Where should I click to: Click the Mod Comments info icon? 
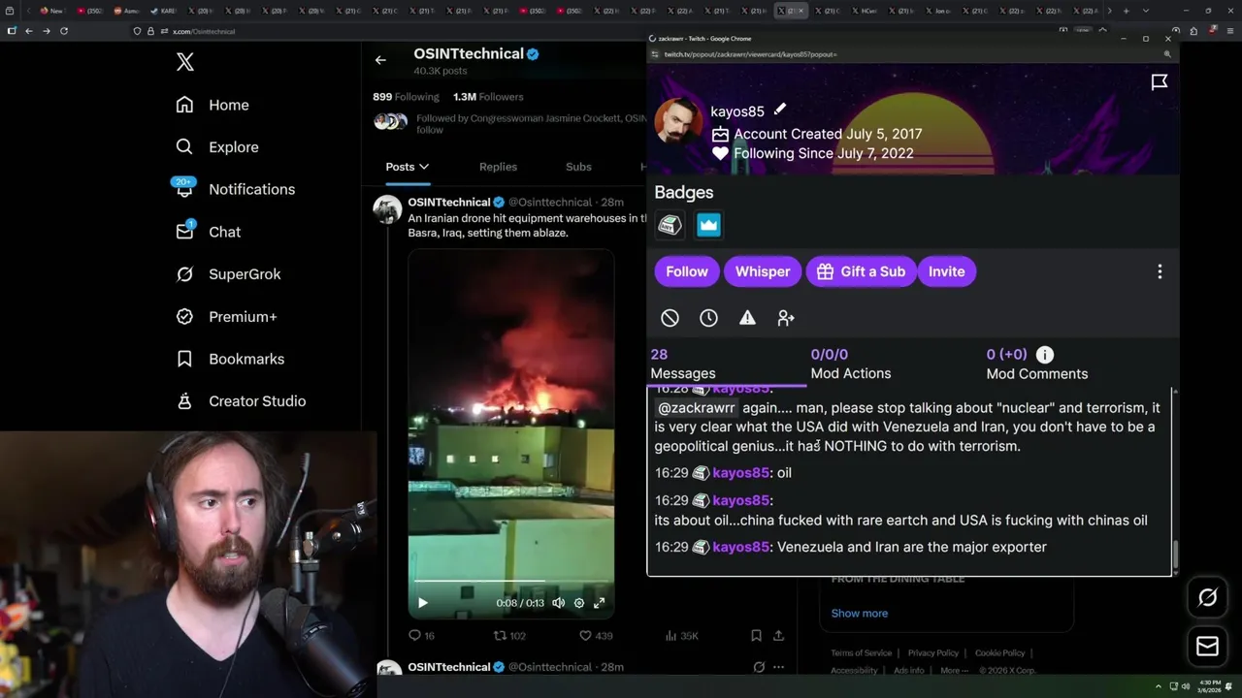click(x=1044, y=355)
